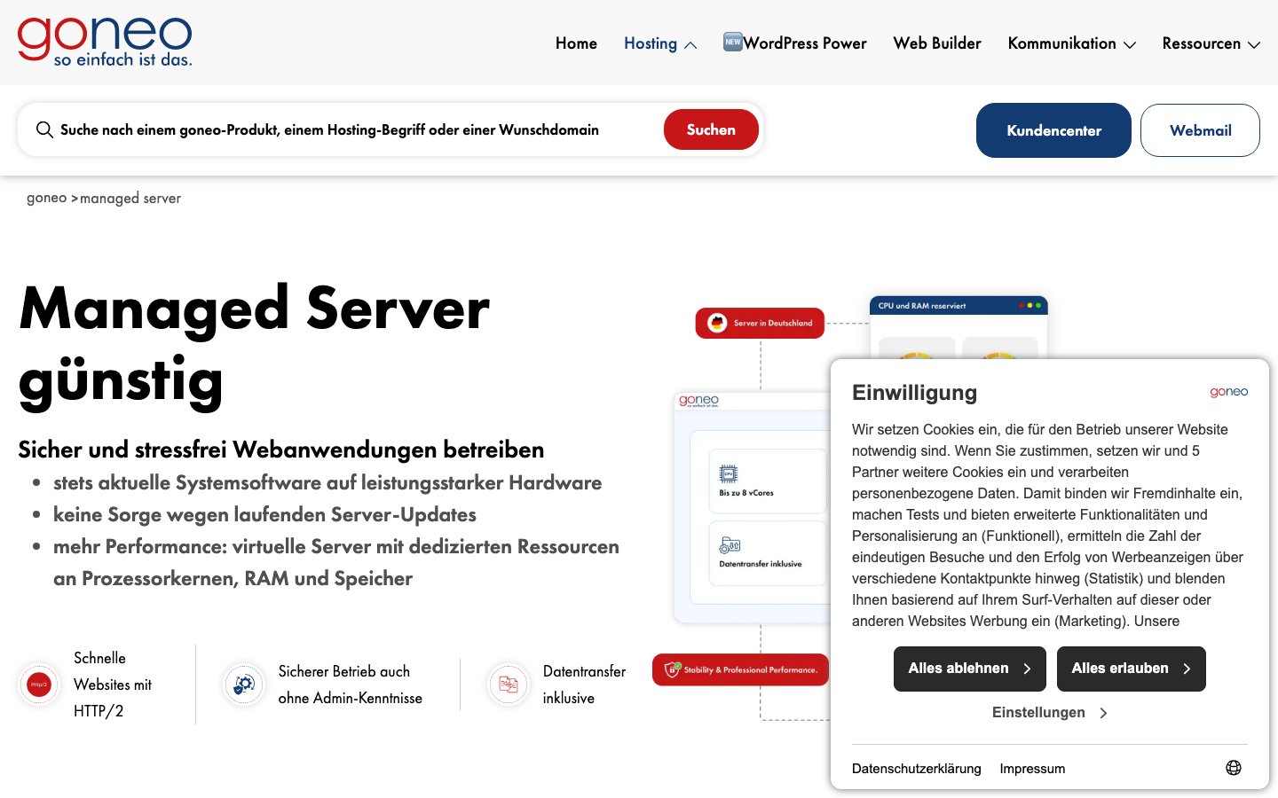Click text 'keine Sorge wegen laufenden Server-Updates'
This screenshot has height=798, width=1278.
pyautogui.click(x=264, y=514)
